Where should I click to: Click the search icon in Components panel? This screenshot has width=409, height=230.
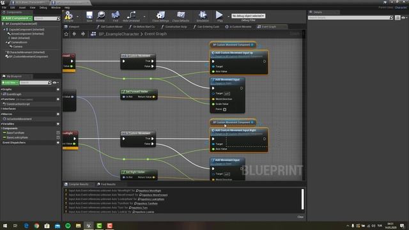click(58, 19)
